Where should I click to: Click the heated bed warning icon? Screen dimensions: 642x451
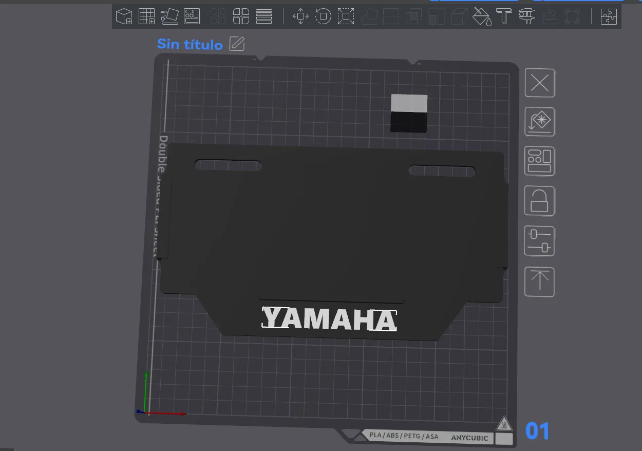click(x=504, y=424)
